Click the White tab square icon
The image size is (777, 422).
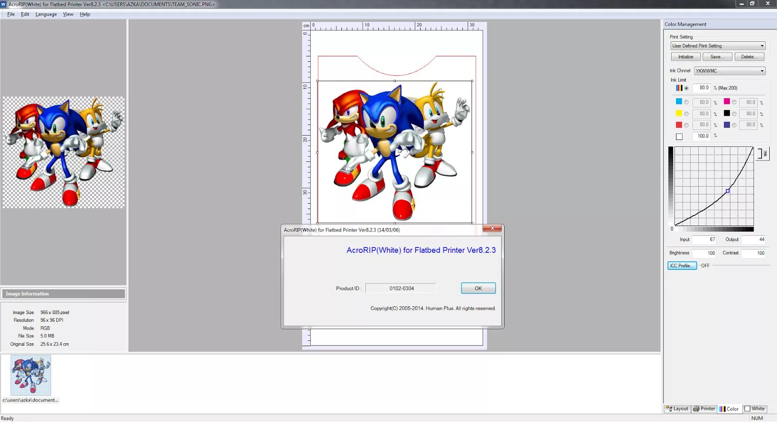[x=747, y=409]
